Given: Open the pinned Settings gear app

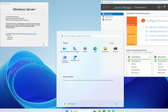Looking at the screenshot, I should click(85, 49).
